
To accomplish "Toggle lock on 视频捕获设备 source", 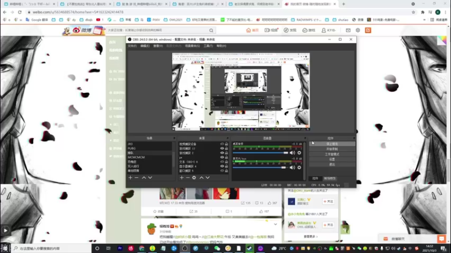I will pos(227,144).
